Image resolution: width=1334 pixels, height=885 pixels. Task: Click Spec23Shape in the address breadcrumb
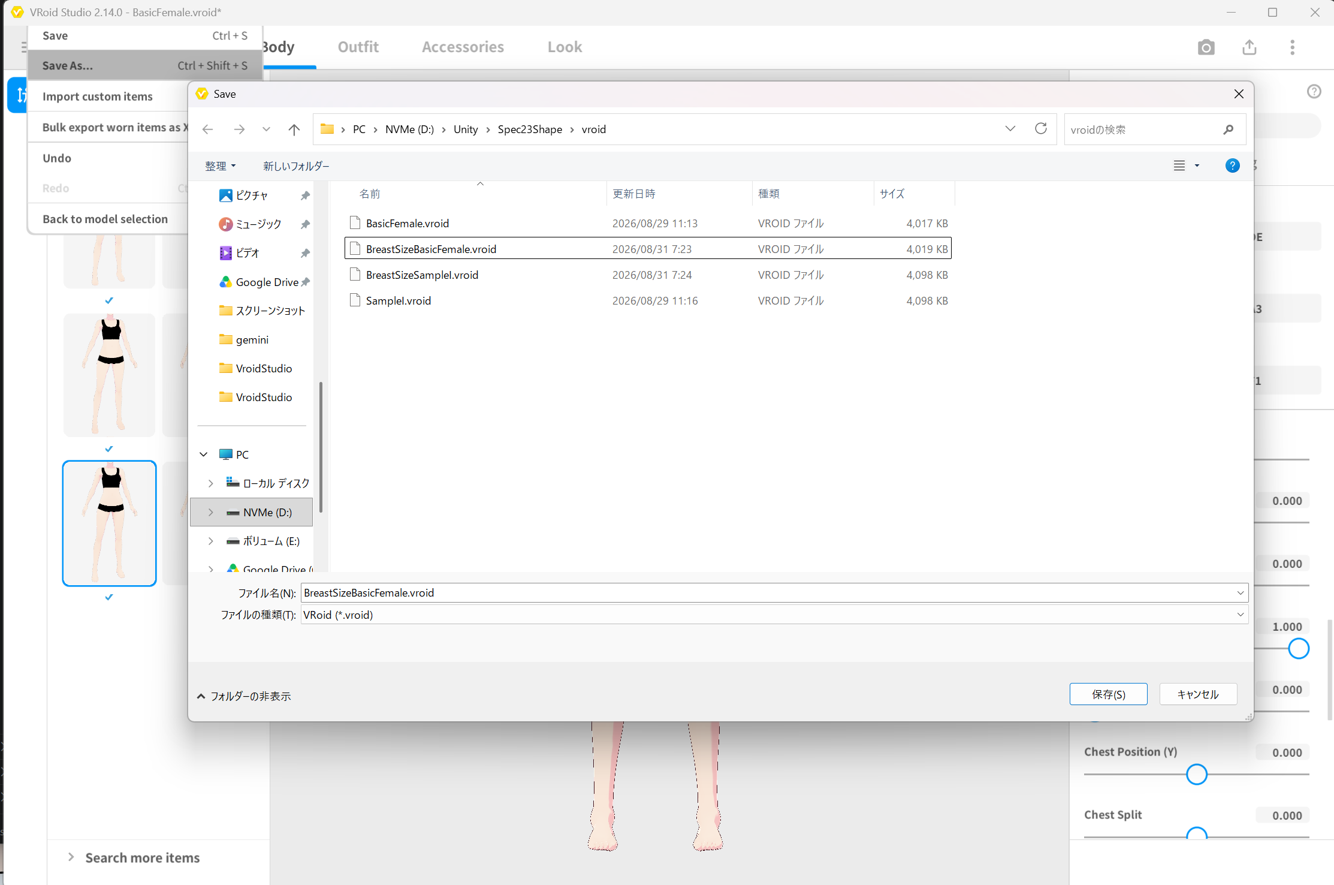point(530,130)
